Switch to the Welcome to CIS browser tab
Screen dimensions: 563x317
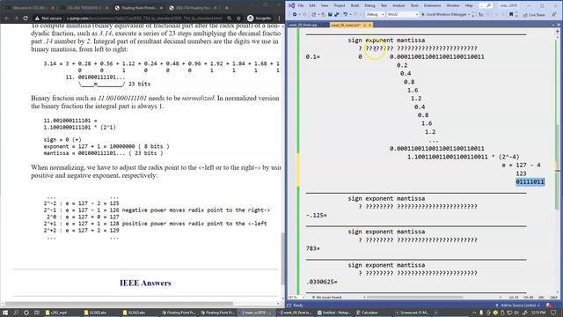point(30,8)
